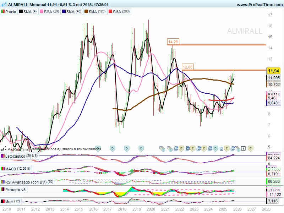
Task: Click the rightmost 'E' earnings marker near 2027
Action: pos(250,148)
